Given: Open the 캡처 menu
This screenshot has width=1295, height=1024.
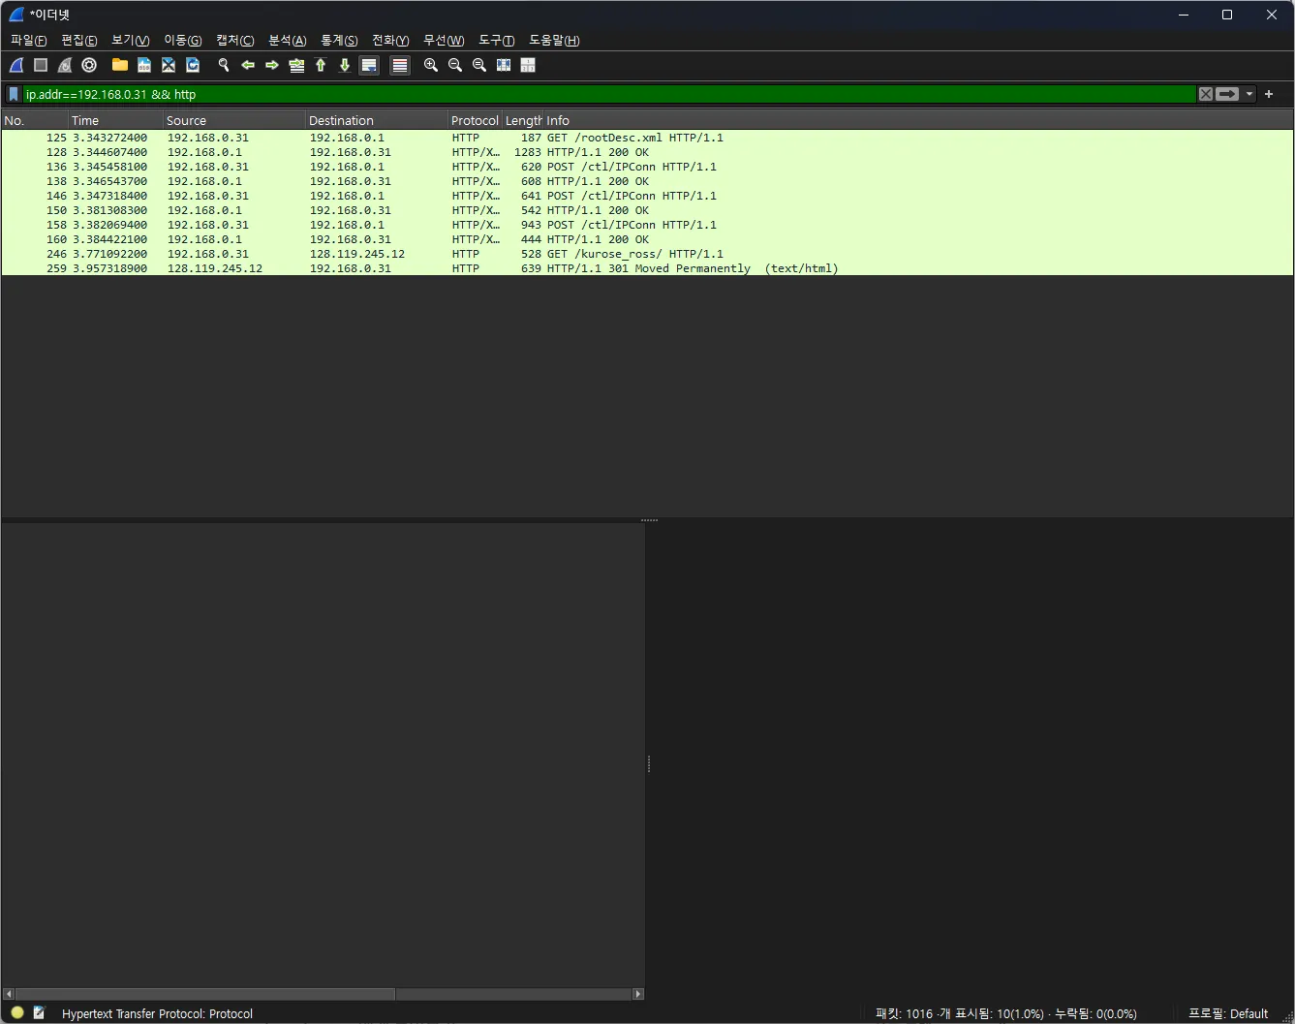Looking at the screenshot, I should tap(234, 40).
